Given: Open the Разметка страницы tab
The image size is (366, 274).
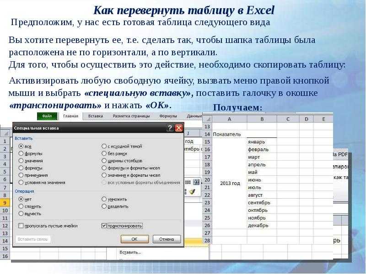Looking at the screenshot, I should click(131, 116).
